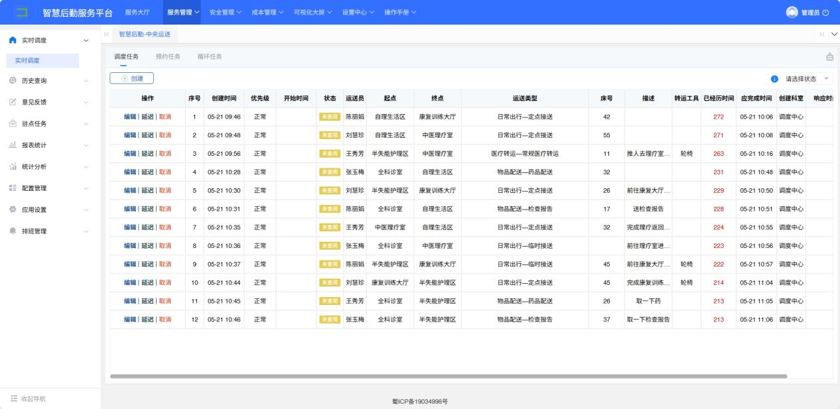Image resolution: width=840 pixels, height=409 pixels.
Task: Expand 排班管理 in the sidebar
Action: pyautogui.click(x=86, y=231)
